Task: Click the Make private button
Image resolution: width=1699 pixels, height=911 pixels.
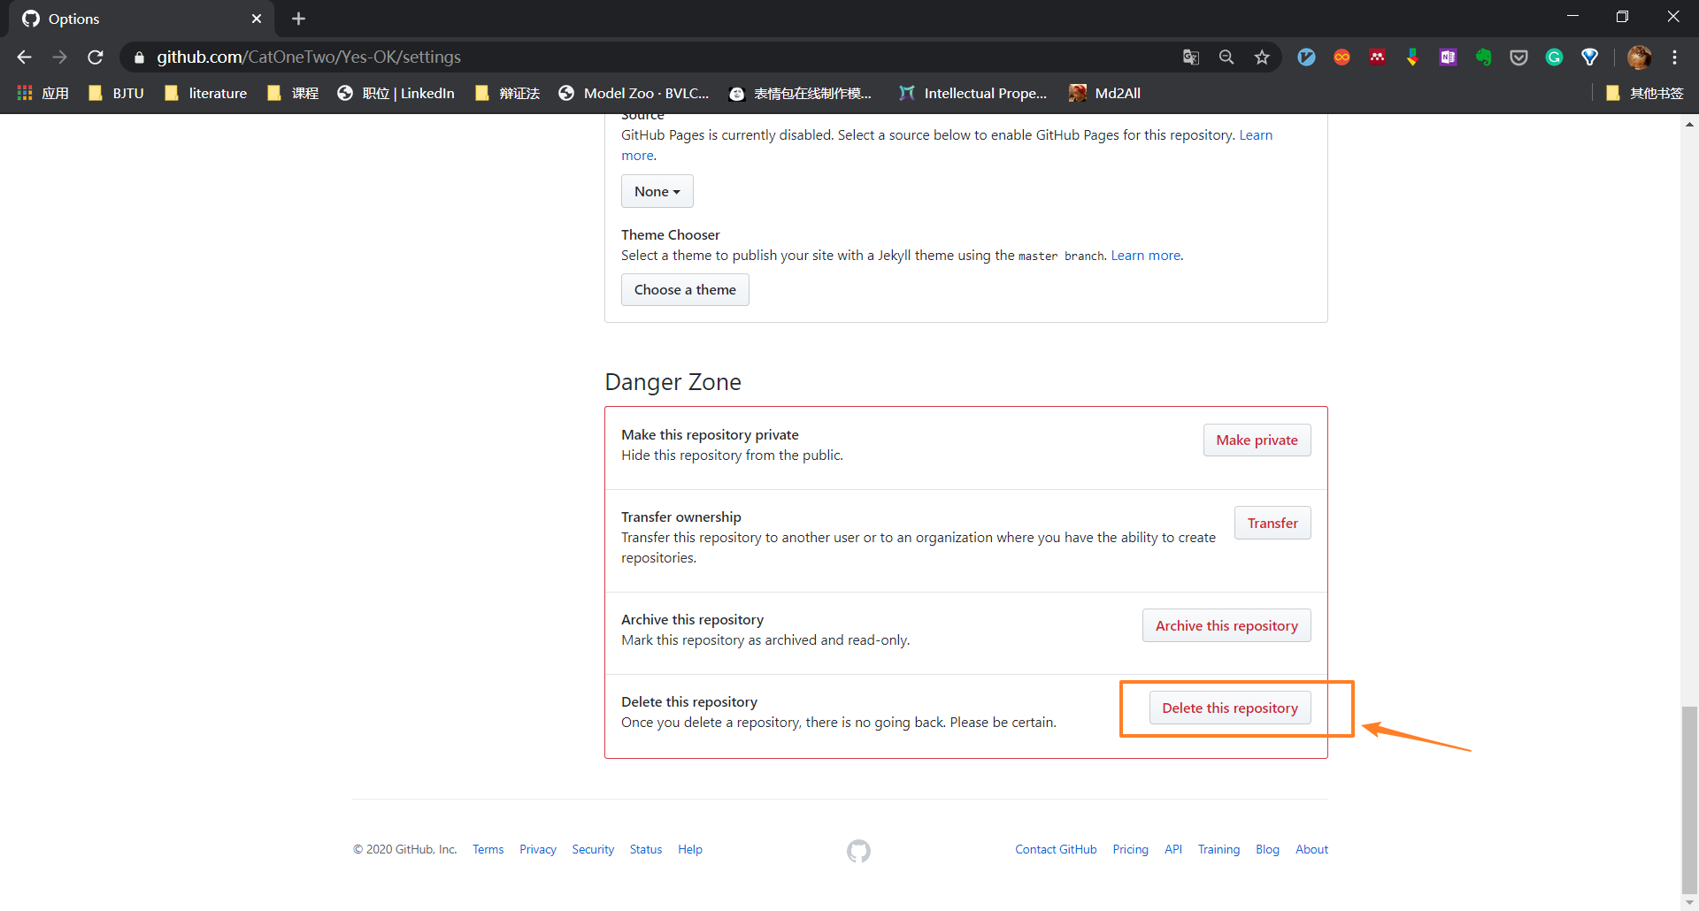Action: pos(1257,440)
